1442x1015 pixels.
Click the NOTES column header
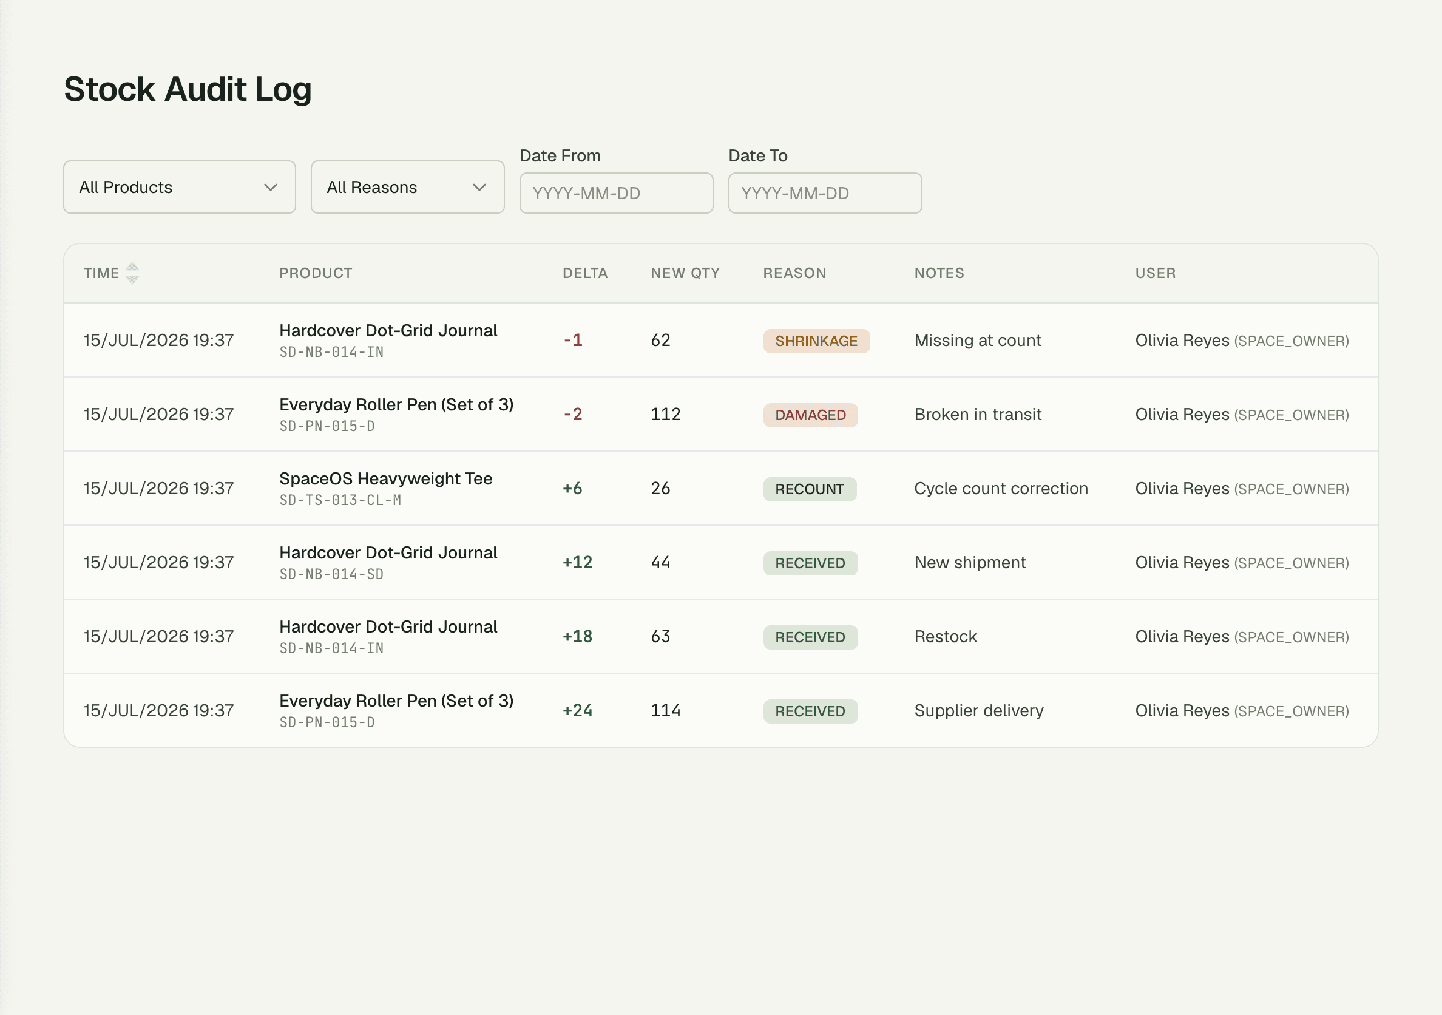point(939,273)
